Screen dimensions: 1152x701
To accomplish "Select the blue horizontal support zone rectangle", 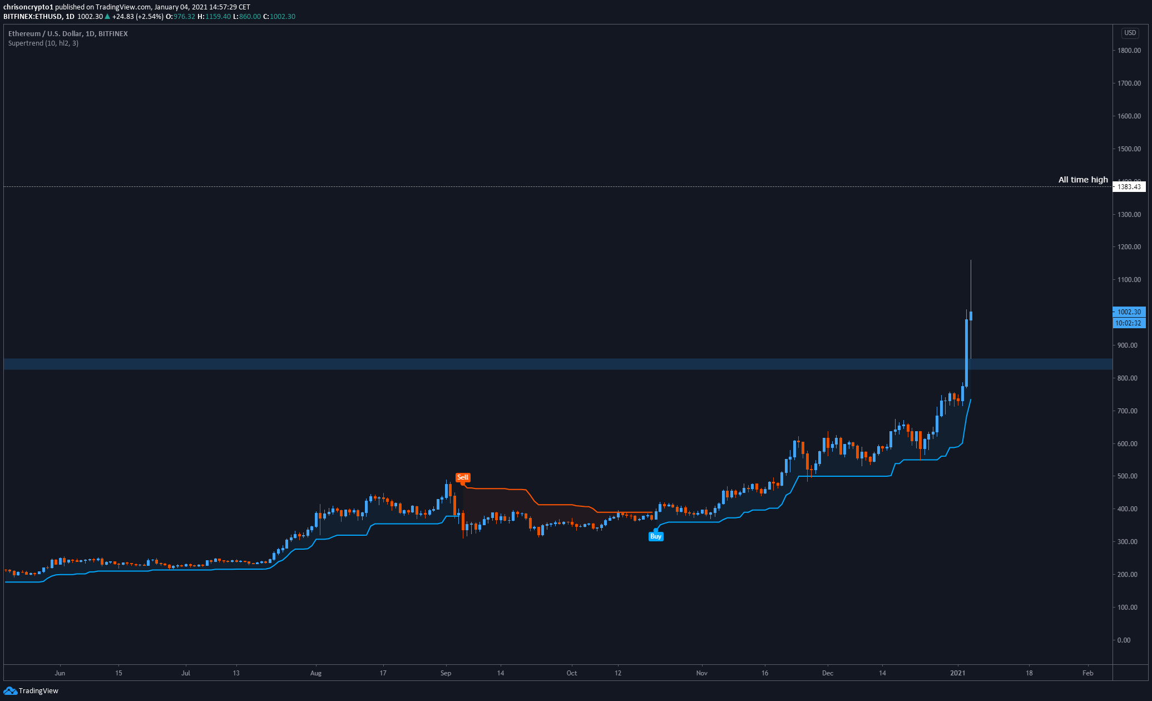I will click(556, 364).
